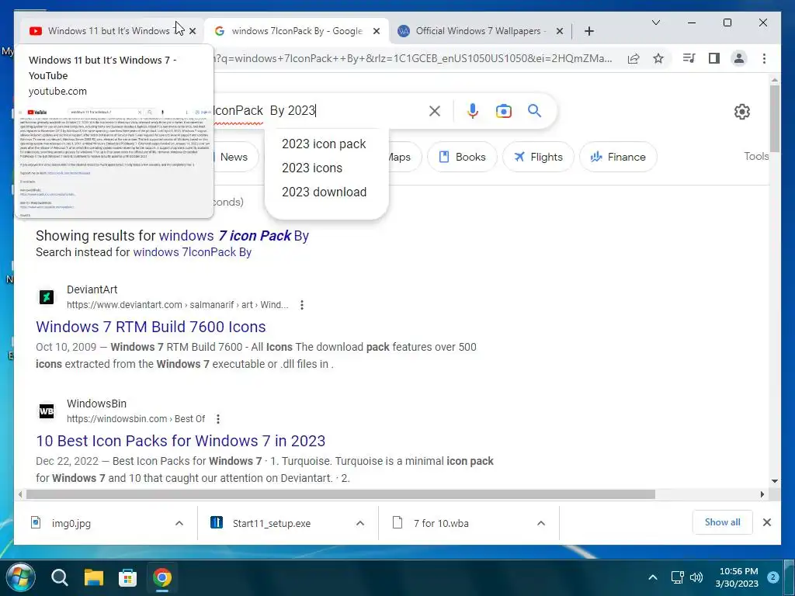Open the volume tray icon
Screen dimensions: 795x596
tap(696, 577)
